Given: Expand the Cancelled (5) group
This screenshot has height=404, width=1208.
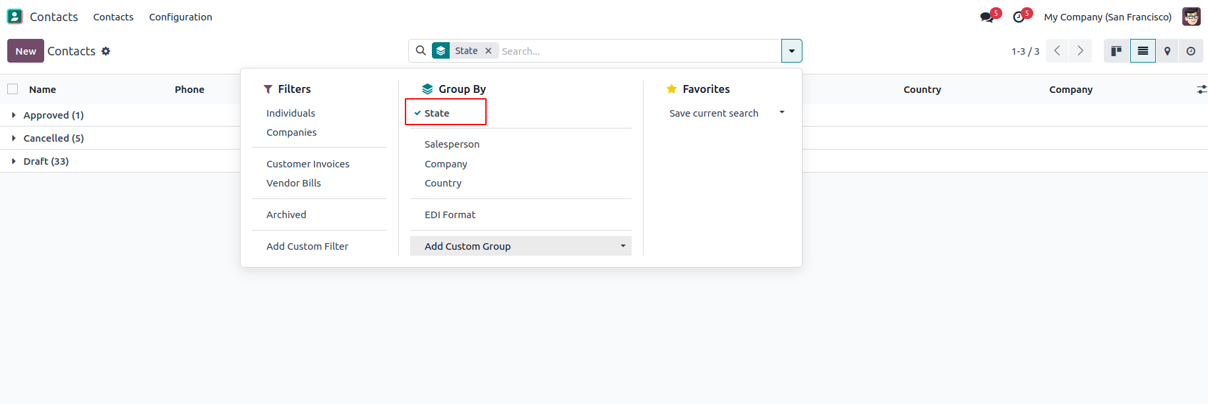Looking at the screenshot, I should coord(53,138).
